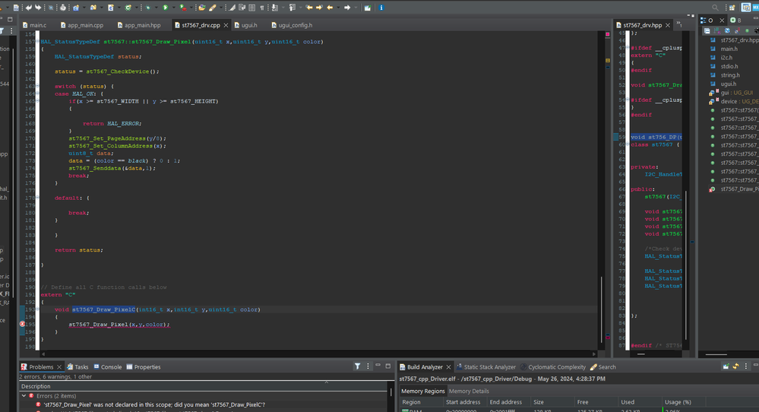Screen dimensions: 759x412
Task: Click the editor horizontal scrollbar
Action: click(319, 354)
